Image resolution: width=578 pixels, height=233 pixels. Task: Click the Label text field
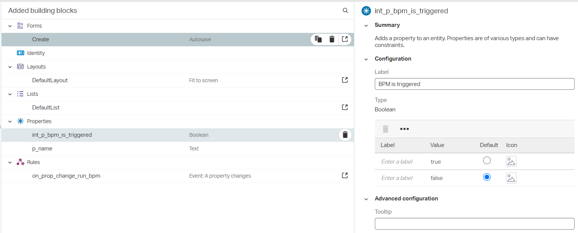click(x=474, y=84)
